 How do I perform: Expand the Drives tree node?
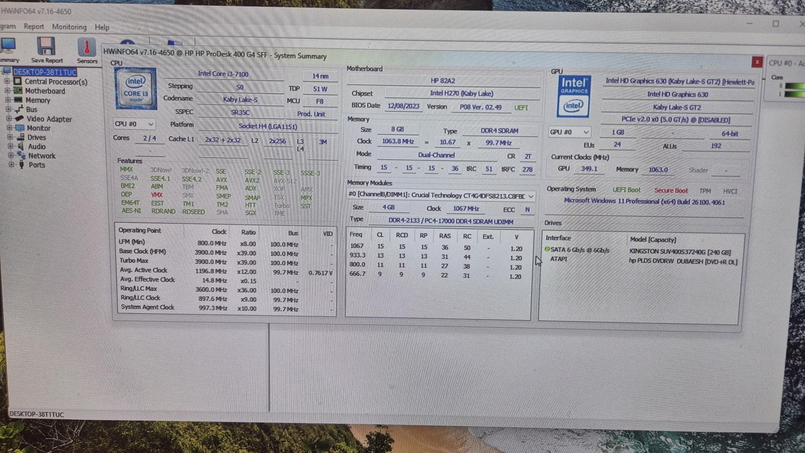[x=10, y=137]
